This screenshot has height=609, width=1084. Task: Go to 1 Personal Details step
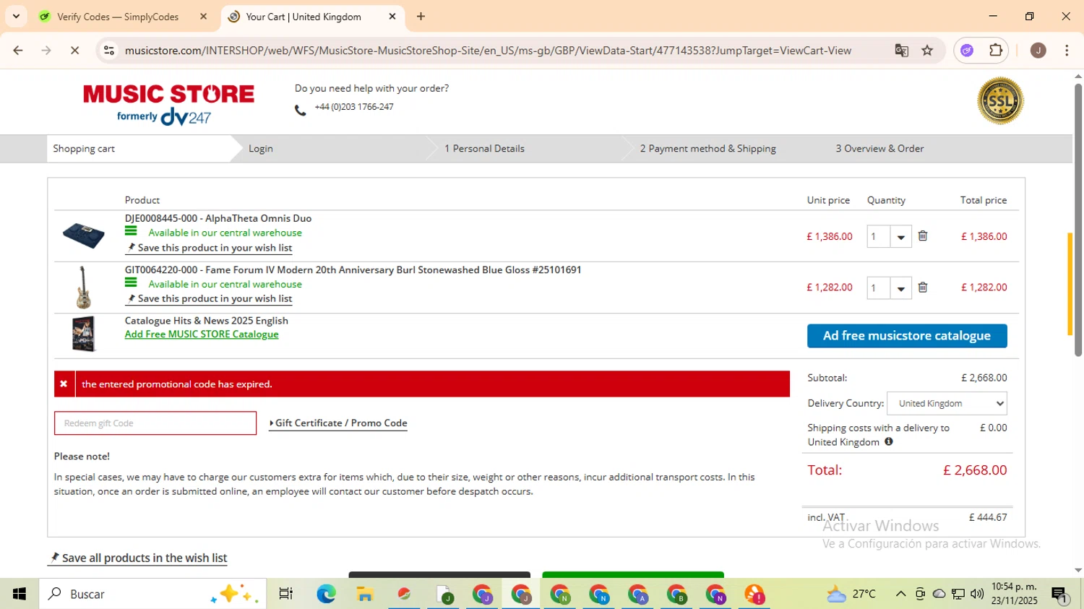coord(484,149)
